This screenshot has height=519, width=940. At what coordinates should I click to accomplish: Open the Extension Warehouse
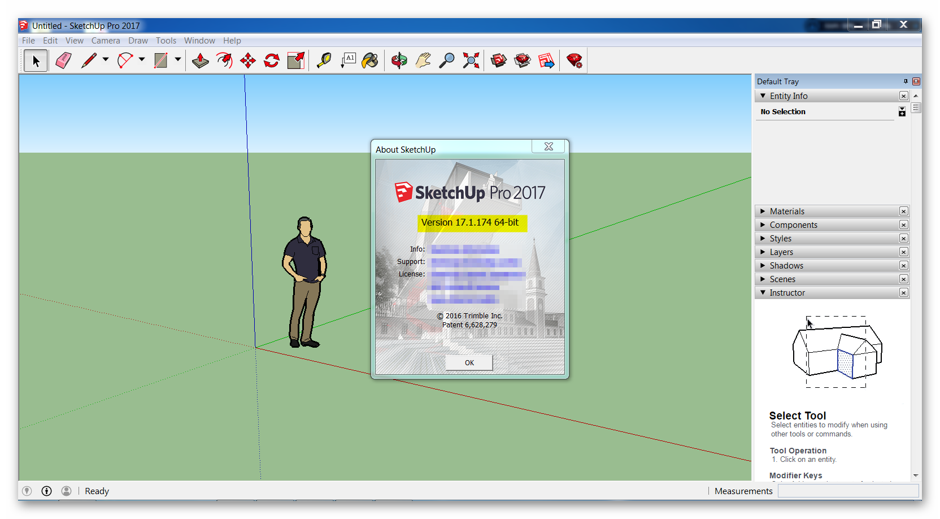click(x=523, y=60)
